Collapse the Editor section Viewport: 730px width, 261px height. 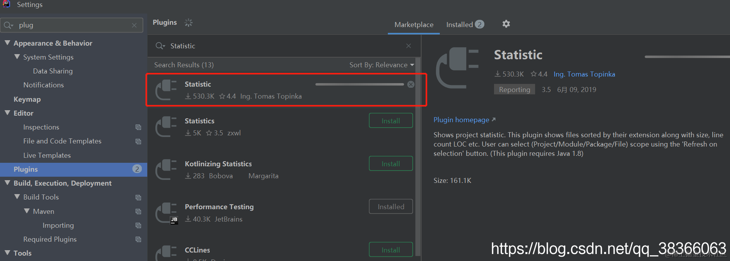tap(7, 113)
